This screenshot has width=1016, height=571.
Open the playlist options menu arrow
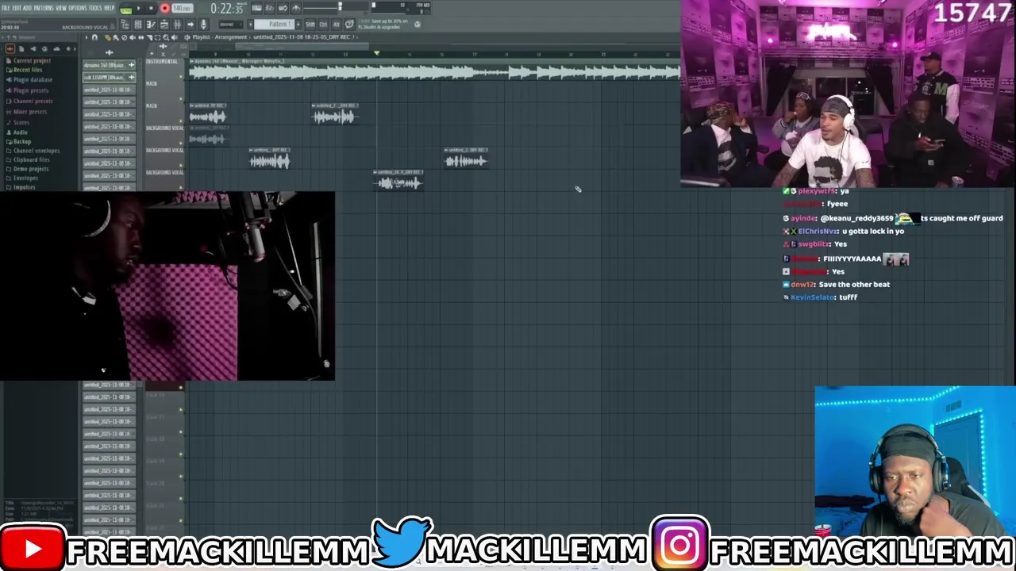[x=86, y=37]
